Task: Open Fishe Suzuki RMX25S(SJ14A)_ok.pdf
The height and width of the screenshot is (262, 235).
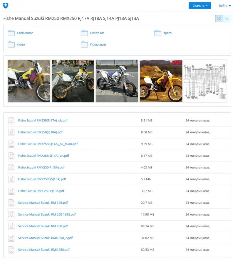Action: pos(43,156)
